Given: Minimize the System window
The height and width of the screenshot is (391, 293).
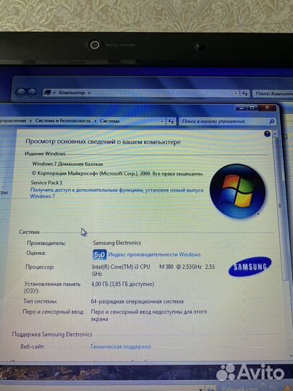Looking at the screenshot, I should click(x=241, y=108).
